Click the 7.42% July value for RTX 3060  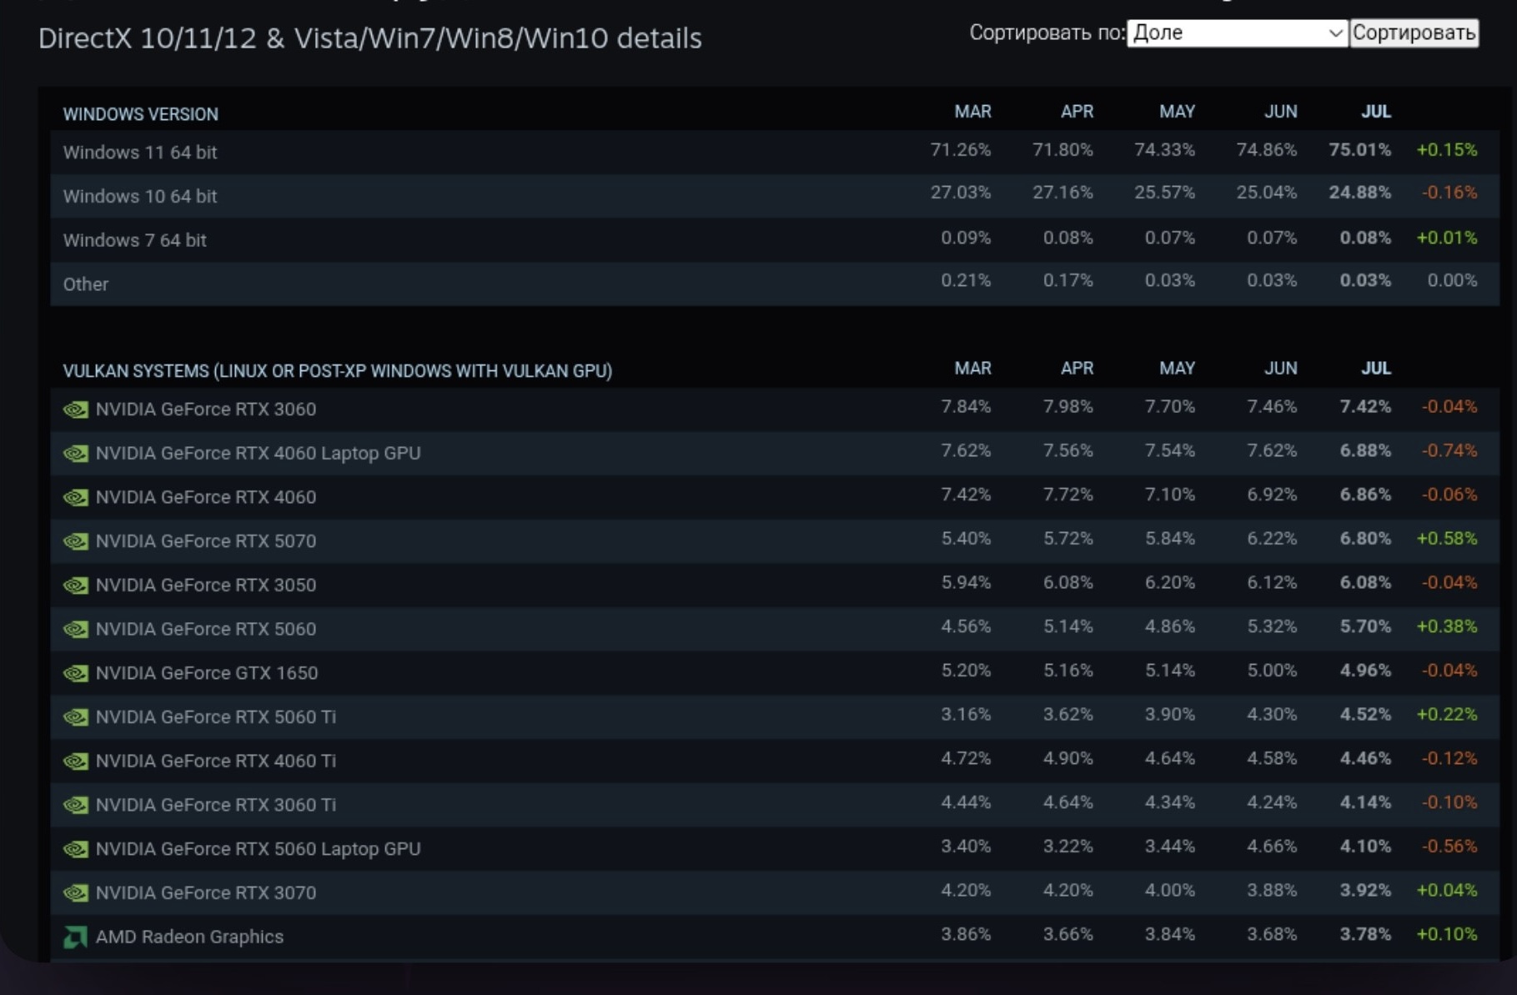click(x=1365, y=407)
